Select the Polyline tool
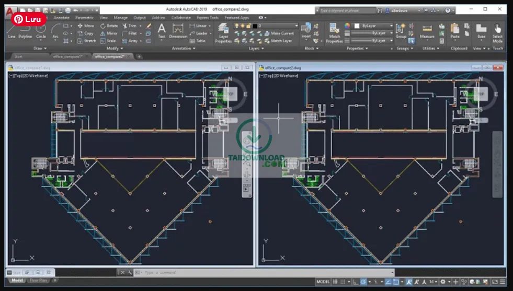Image resolution: width=513 pixels, height=291 pixels. click(25, 33)
